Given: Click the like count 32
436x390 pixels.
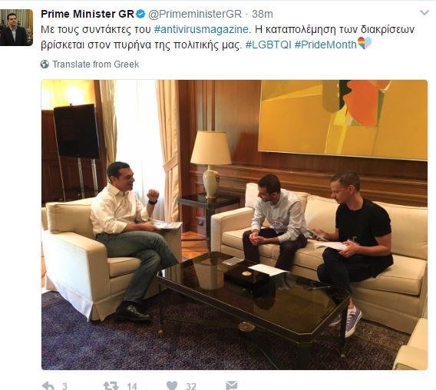Looking at the screenshot, I should 191,386.
